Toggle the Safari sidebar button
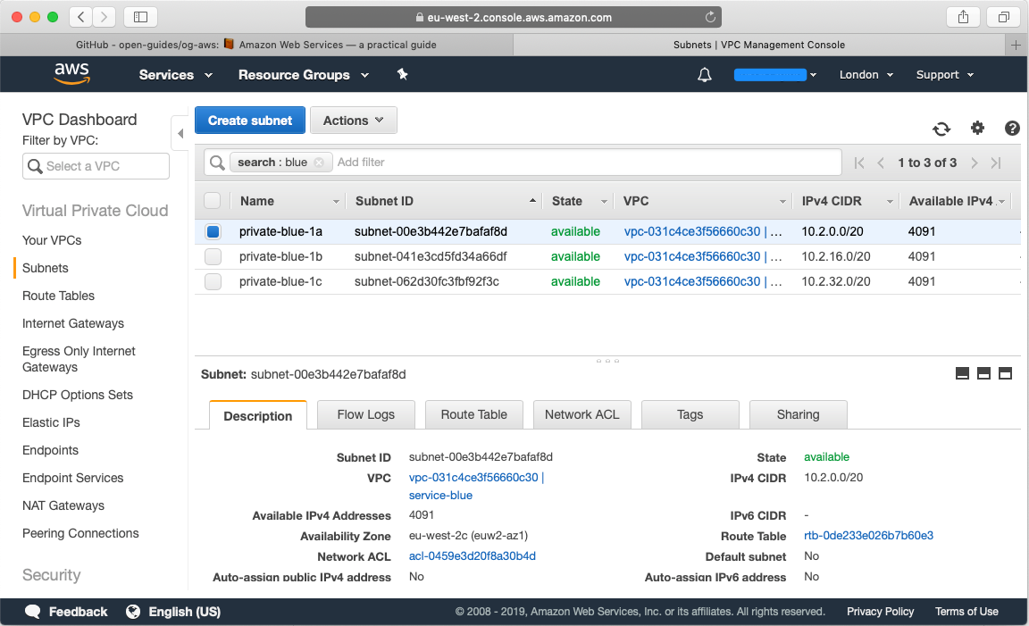Image resolution: width=1029 pixels, height=626 pixels. tap(140, 17)
